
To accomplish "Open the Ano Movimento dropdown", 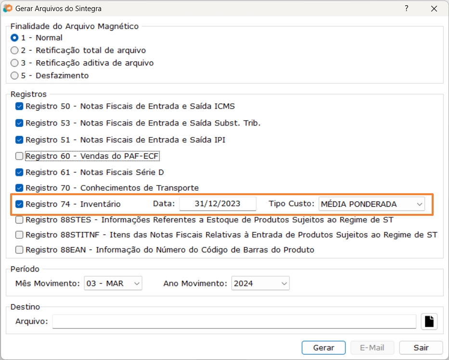I will pos(260,284).
